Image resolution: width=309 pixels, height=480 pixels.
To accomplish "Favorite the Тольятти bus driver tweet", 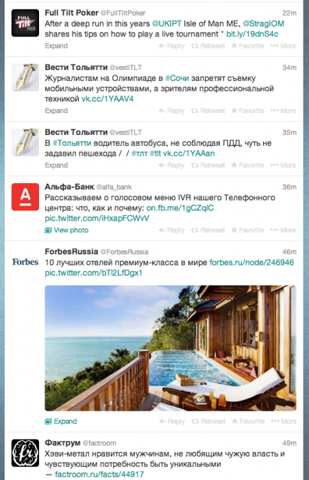I will (247, 165).
